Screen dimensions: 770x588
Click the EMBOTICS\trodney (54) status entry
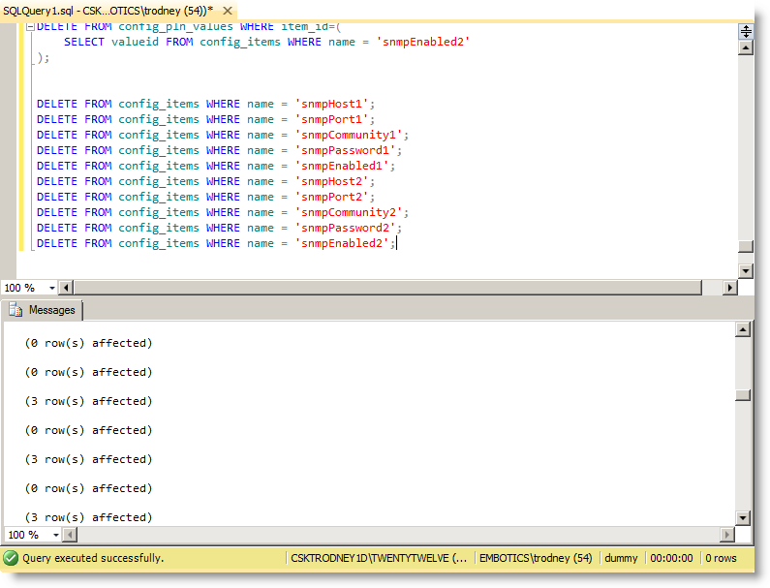coord(536,558)
